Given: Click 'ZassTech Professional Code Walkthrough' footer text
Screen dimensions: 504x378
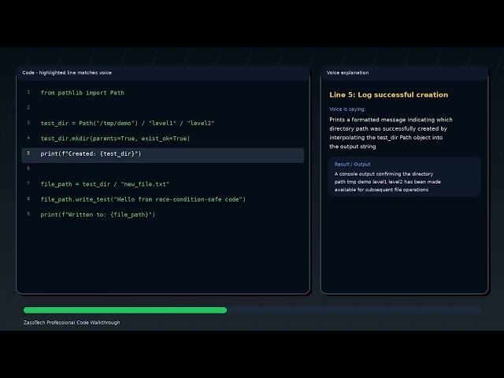Looking at the screenshot, I should pyautogui.click(x=72, y=322).
